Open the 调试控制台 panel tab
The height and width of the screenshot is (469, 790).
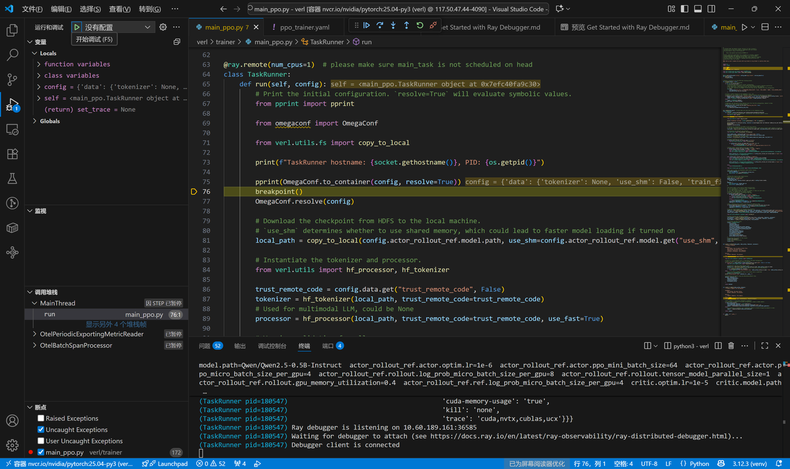272,346
